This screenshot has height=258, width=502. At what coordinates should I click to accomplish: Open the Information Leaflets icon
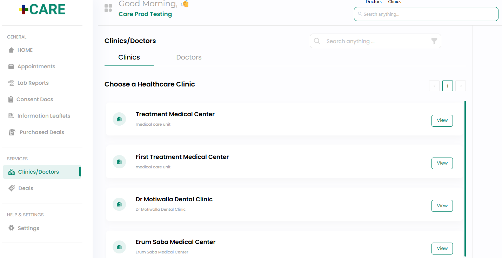tap(11, 116)
